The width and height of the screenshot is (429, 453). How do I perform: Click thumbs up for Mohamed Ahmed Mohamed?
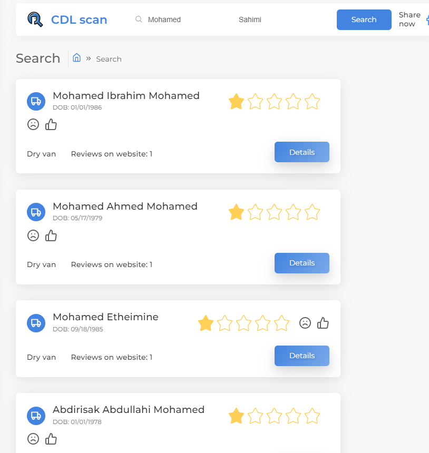51,235
